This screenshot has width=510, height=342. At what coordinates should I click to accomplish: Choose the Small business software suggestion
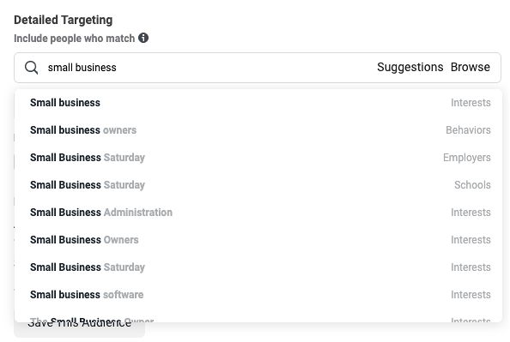(x=258, y=295)
